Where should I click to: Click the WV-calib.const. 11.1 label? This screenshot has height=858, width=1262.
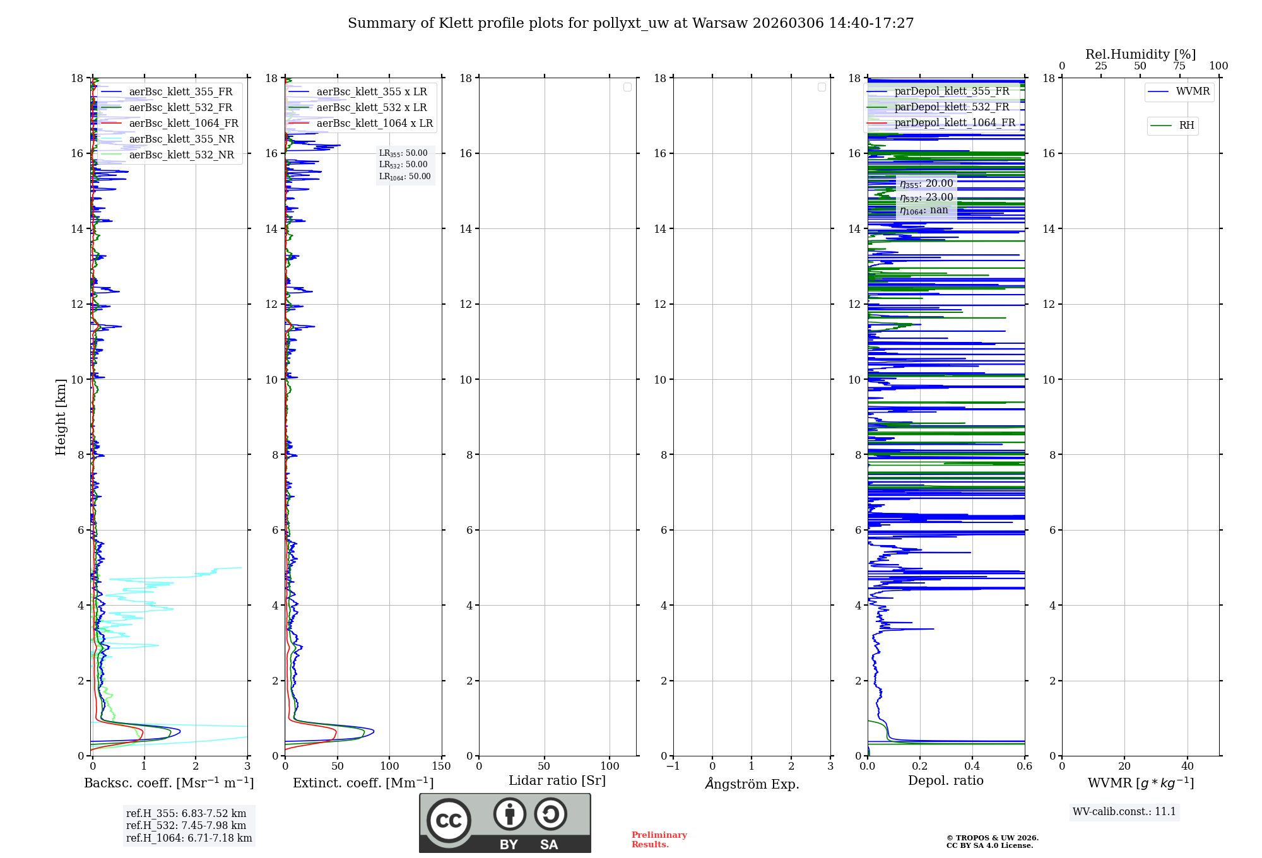coord(1124,812)
